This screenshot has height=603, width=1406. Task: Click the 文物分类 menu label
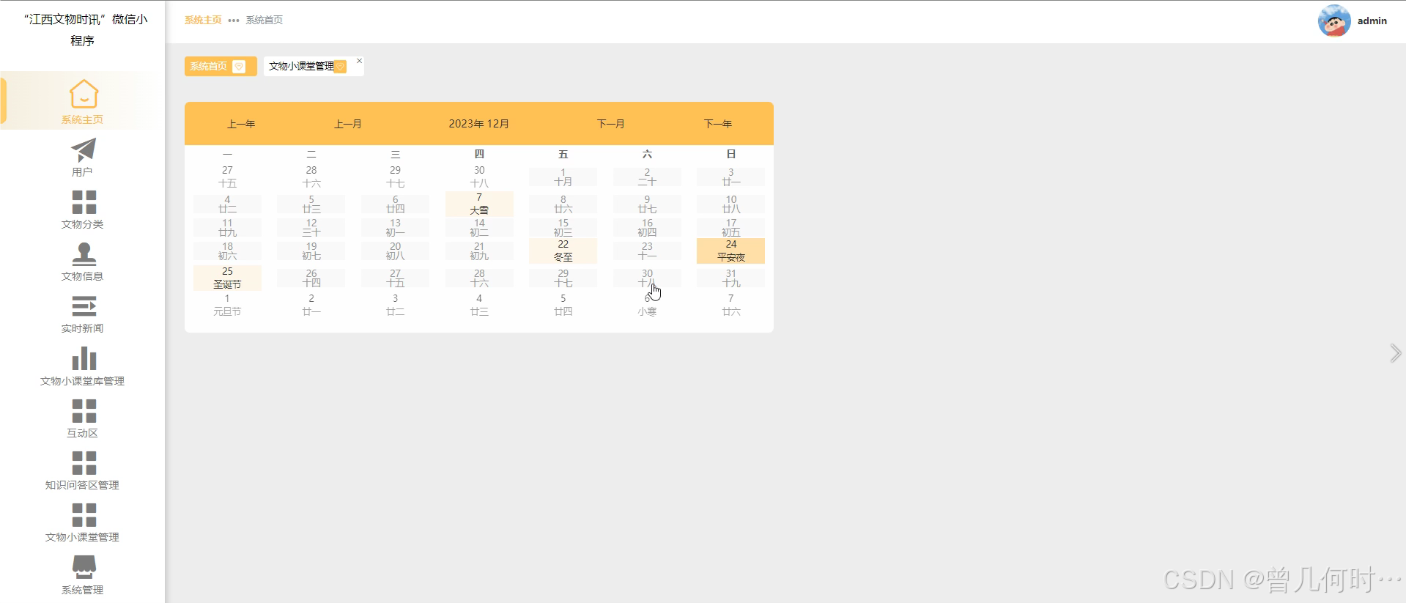[x=82, y=224]
